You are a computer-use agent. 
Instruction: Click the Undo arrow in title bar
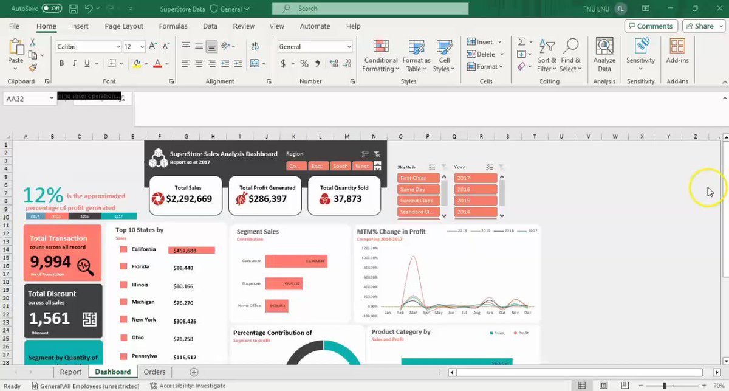(89, 9)
